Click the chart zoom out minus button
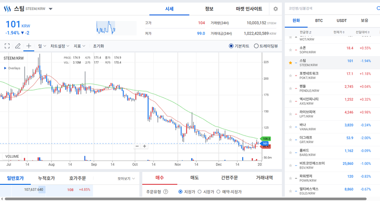The image size is (380, 201). coord(137,146)
